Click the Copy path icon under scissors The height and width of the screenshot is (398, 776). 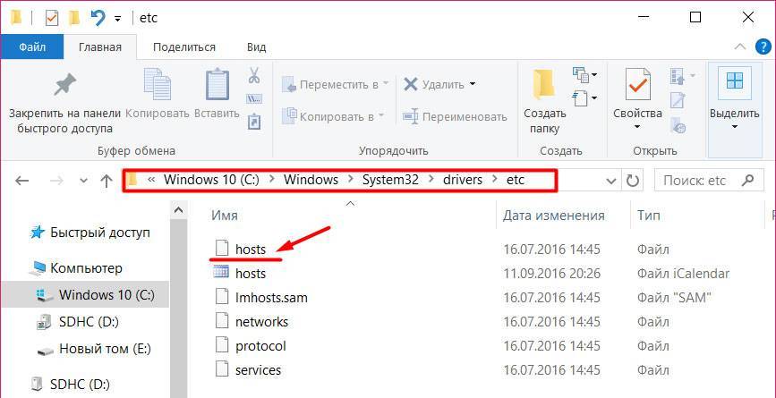coord(254,99)
